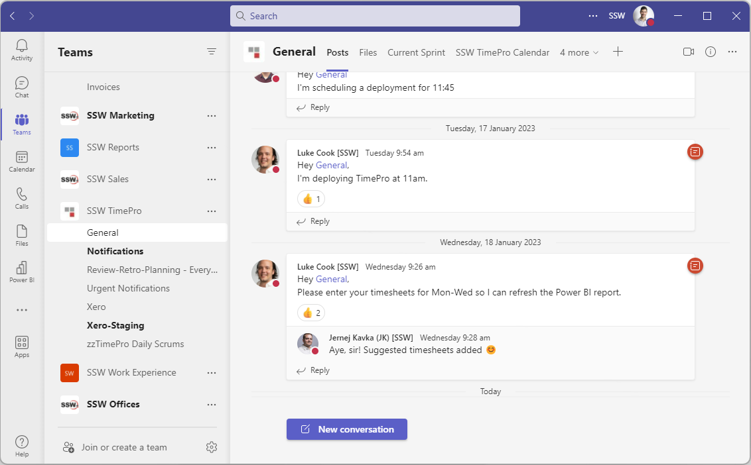Click Join or create a team
751x465 pixels.
point(123,447)
